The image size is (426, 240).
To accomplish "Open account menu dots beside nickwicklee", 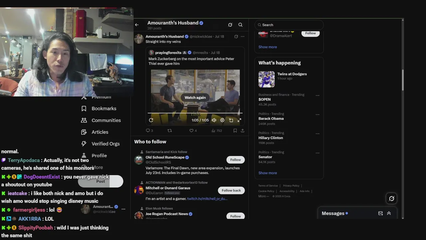I will tap(123, 209).
